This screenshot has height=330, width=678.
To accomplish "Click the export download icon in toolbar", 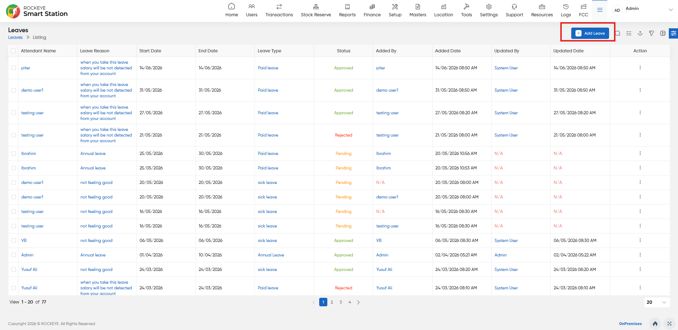I will pos(640,33).
